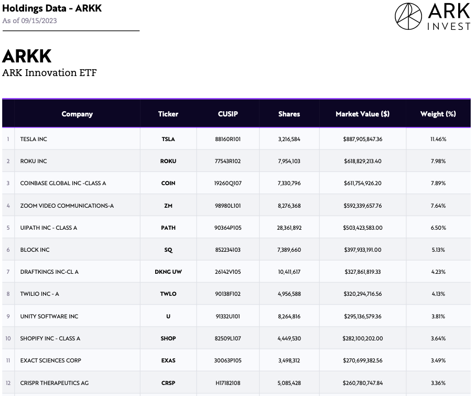This screenshot has width=475, height=396.
Task: Click the 4.13% weight cell
Action: [438, 294]
